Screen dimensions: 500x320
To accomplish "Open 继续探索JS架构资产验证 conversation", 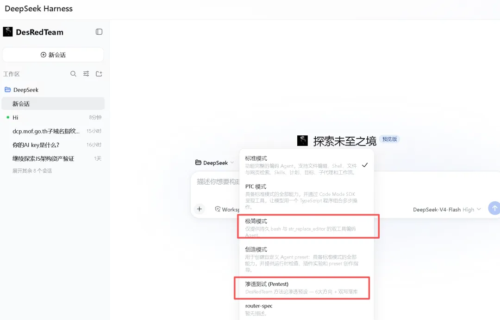I will [x=53, y=158].
